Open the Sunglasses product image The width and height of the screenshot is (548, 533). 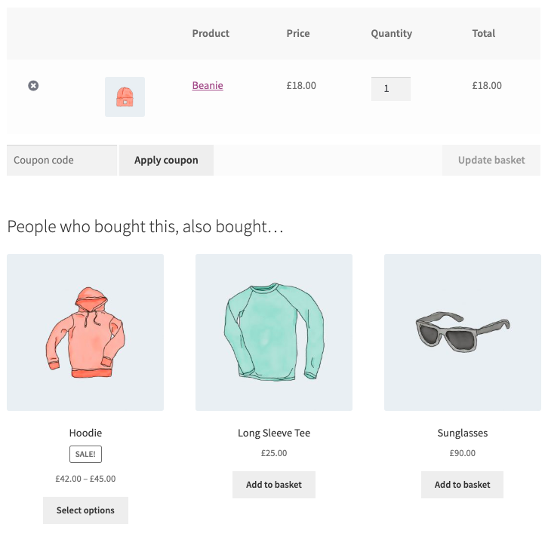(x=463, y=332)
